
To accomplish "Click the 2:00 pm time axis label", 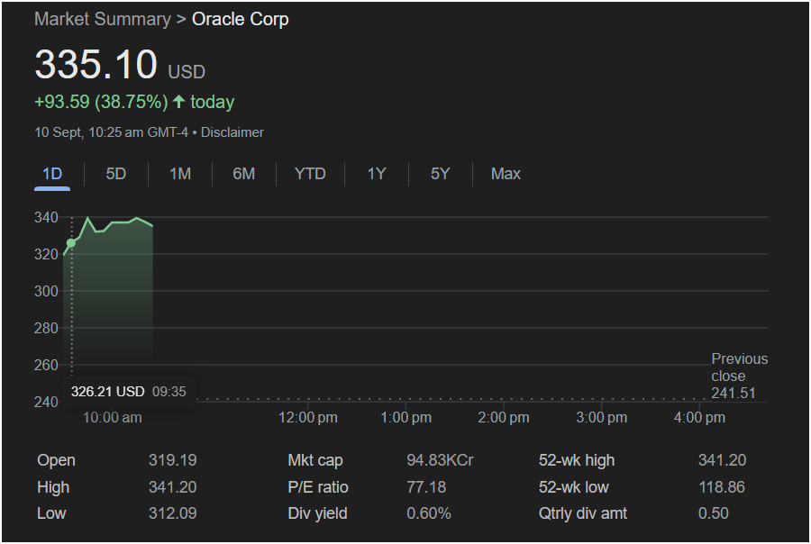I will pyautogui.click(x=503, y=417).
